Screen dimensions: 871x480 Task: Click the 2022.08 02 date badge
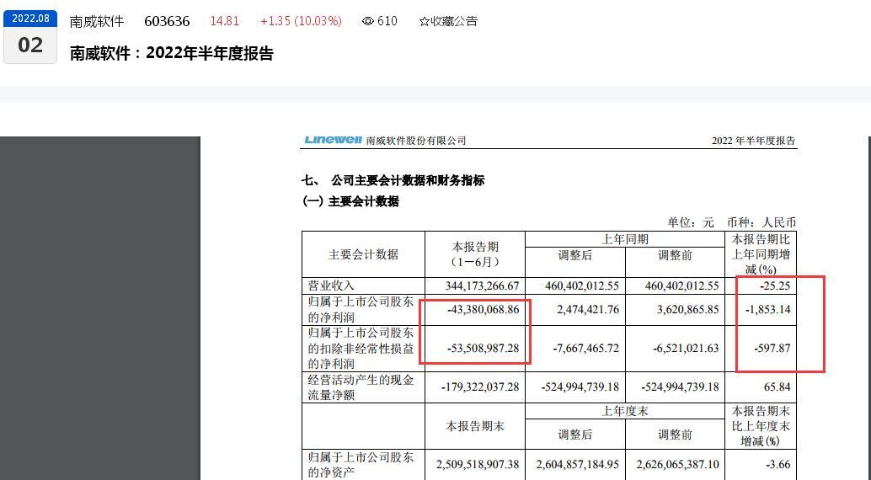pyautogui.click(x=30, y=37)
